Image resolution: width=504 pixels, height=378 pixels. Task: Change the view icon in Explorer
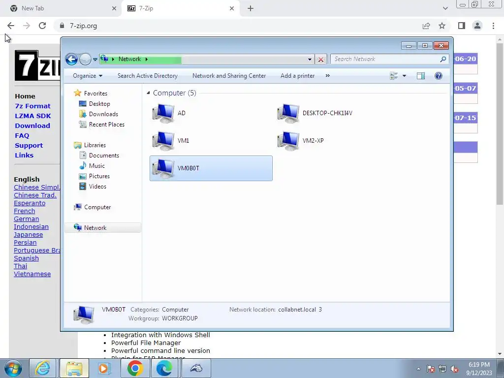pyautogui.click(x=394, y=76)
